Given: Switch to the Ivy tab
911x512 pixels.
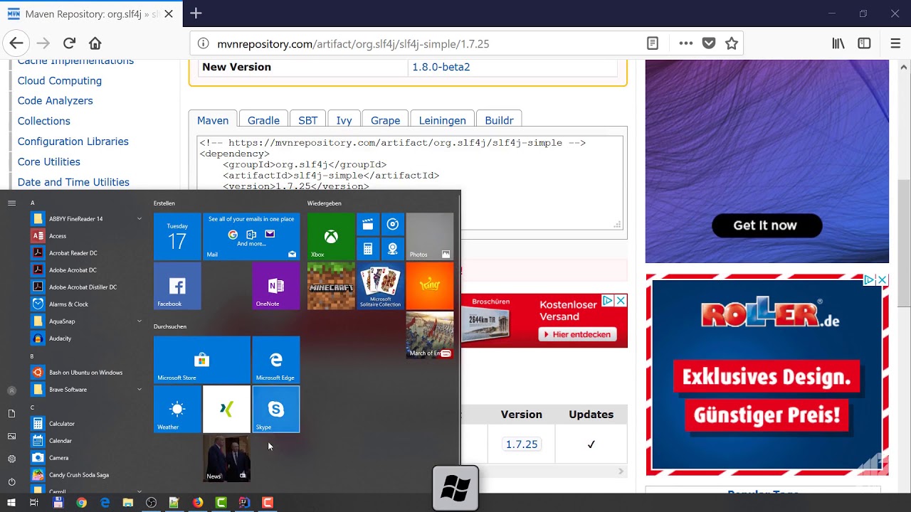Looking at the screenshot, I should 344,120.
